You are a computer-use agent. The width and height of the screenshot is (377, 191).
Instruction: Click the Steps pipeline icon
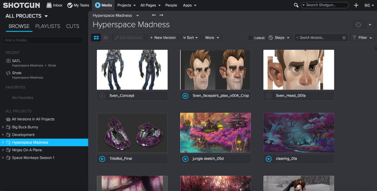tap(271, 38)
